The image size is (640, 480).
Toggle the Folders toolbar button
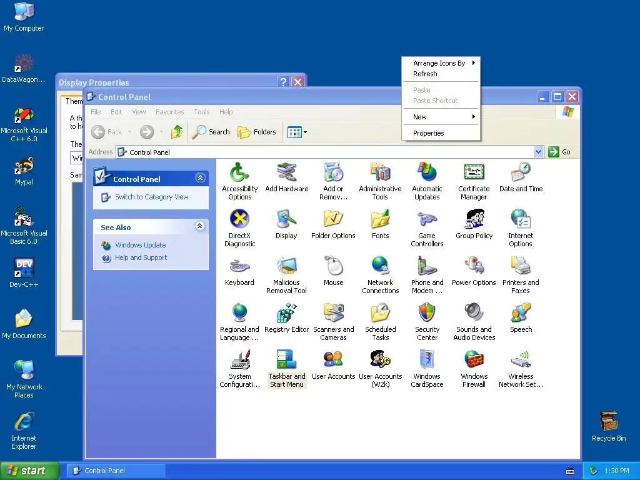click(257, 132)
